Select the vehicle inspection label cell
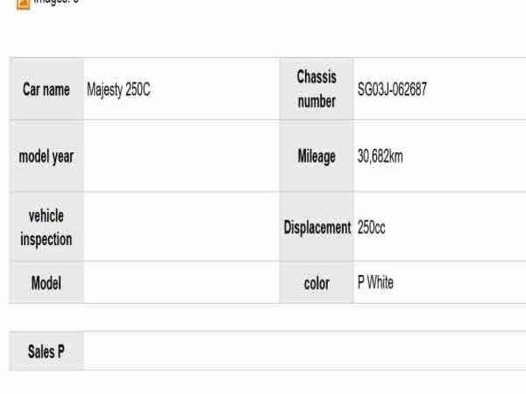Screen dimensions: 526x394 click(x=47, y=228)
